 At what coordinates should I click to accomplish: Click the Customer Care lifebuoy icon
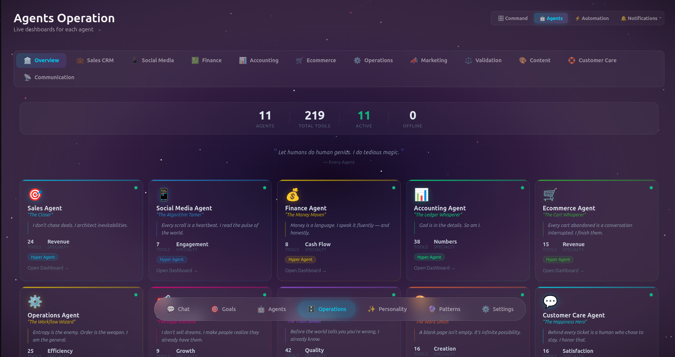572,60
